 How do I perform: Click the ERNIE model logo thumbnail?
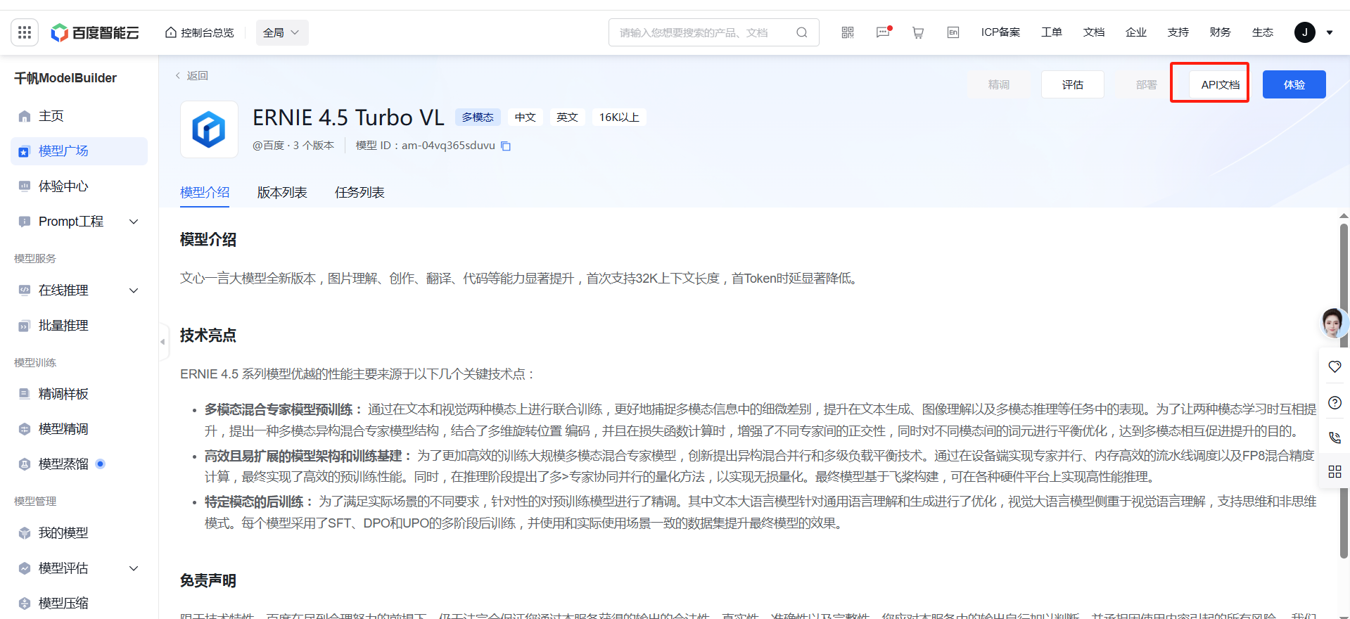(x=209, y=129)
